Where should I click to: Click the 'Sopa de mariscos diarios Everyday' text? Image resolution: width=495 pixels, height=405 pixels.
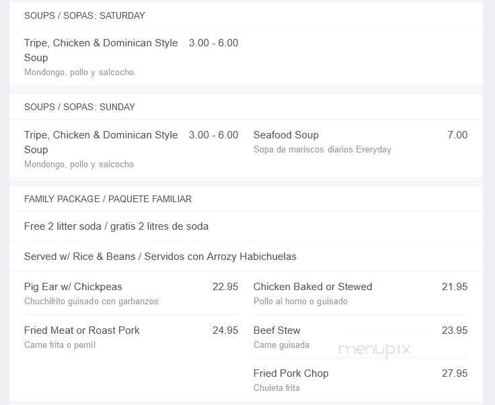click(322, 149)
